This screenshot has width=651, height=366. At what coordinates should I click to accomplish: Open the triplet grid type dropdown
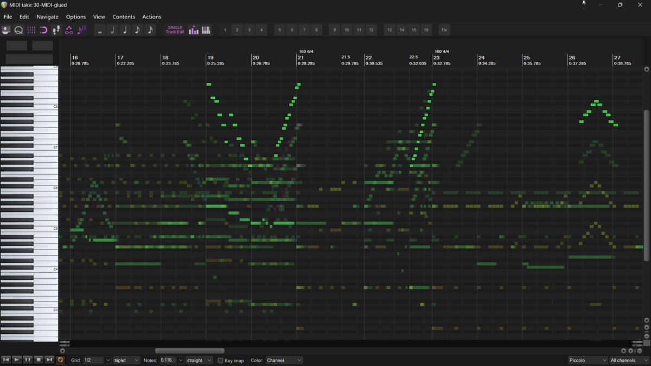click(x=126, y=361)
